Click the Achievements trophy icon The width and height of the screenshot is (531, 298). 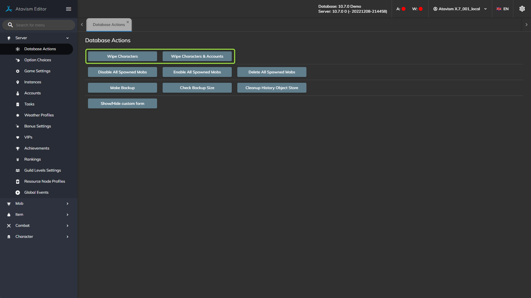pyautogui.click(x=18, y=148)
